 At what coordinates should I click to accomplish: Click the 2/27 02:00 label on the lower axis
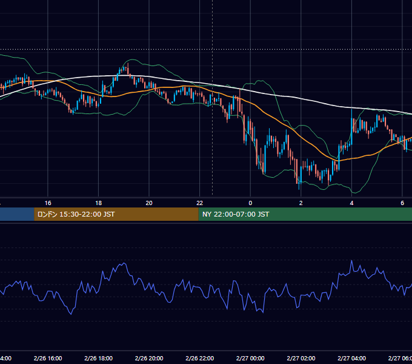[301, 358]
